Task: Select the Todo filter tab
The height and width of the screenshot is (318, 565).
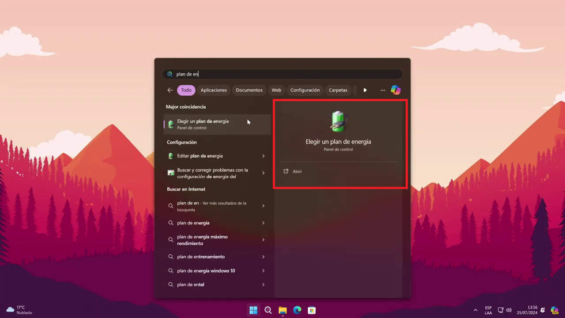Action: pyautogui.click(x=186, y=90)
